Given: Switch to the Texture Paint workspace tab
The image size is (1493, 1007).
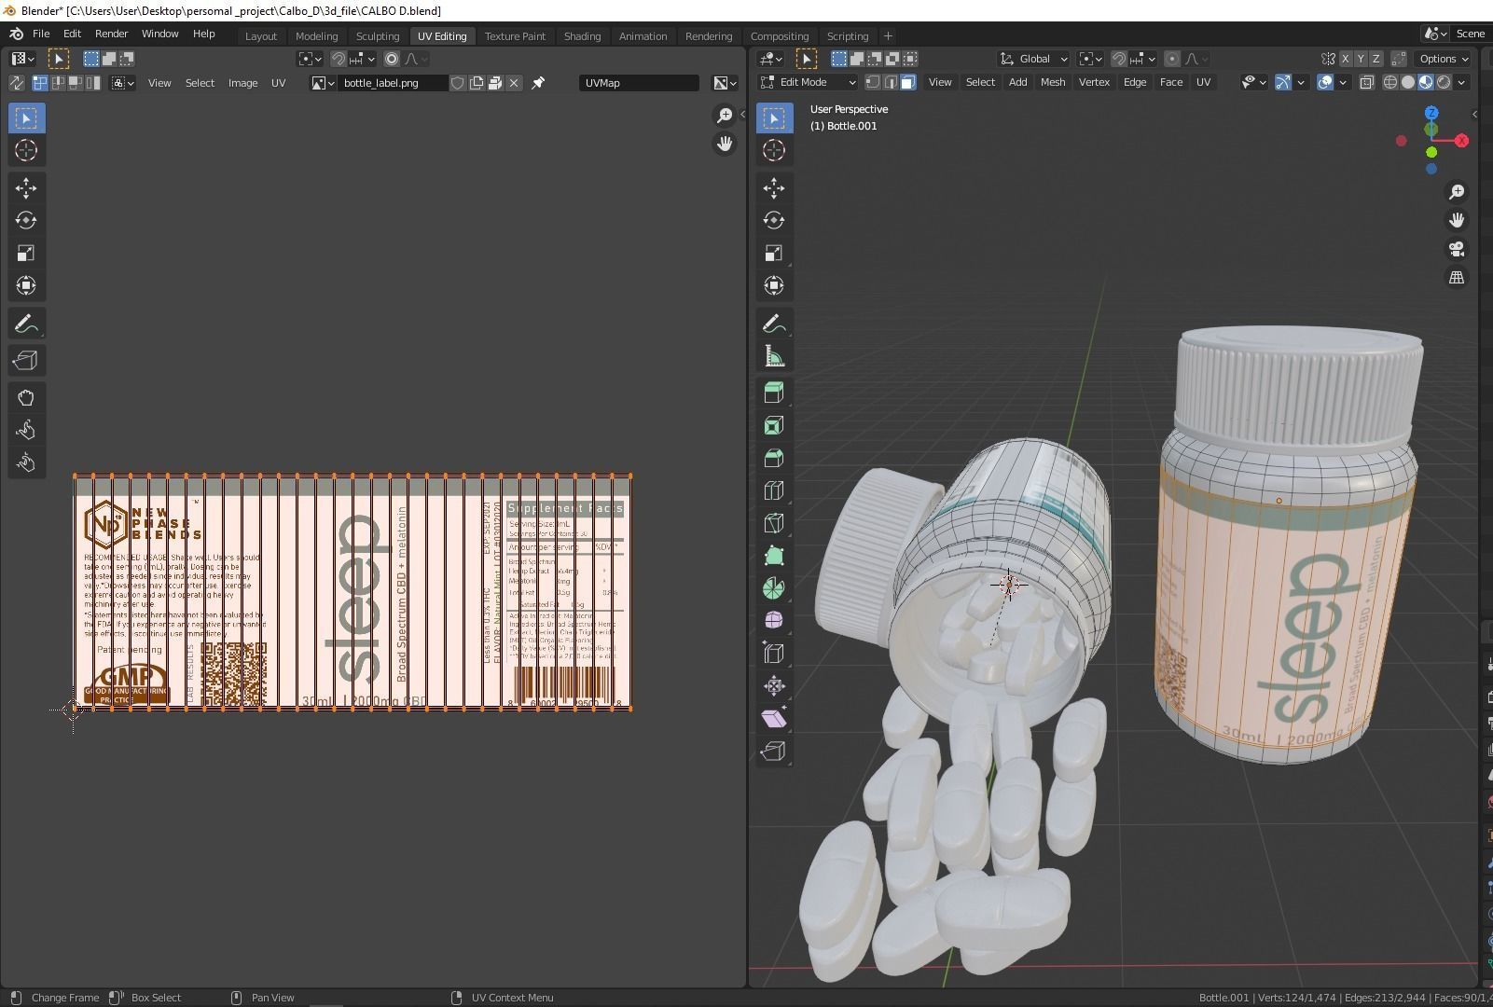Looking at the screenshot, I should point(515,36).
